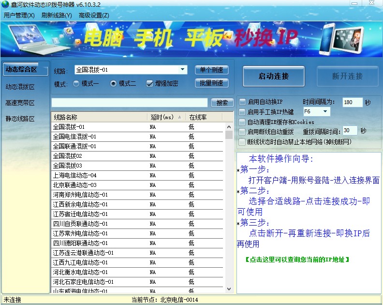Select the row 全国混拨03
This screenshot has width=383, height=305.
(x=137, y=166)
